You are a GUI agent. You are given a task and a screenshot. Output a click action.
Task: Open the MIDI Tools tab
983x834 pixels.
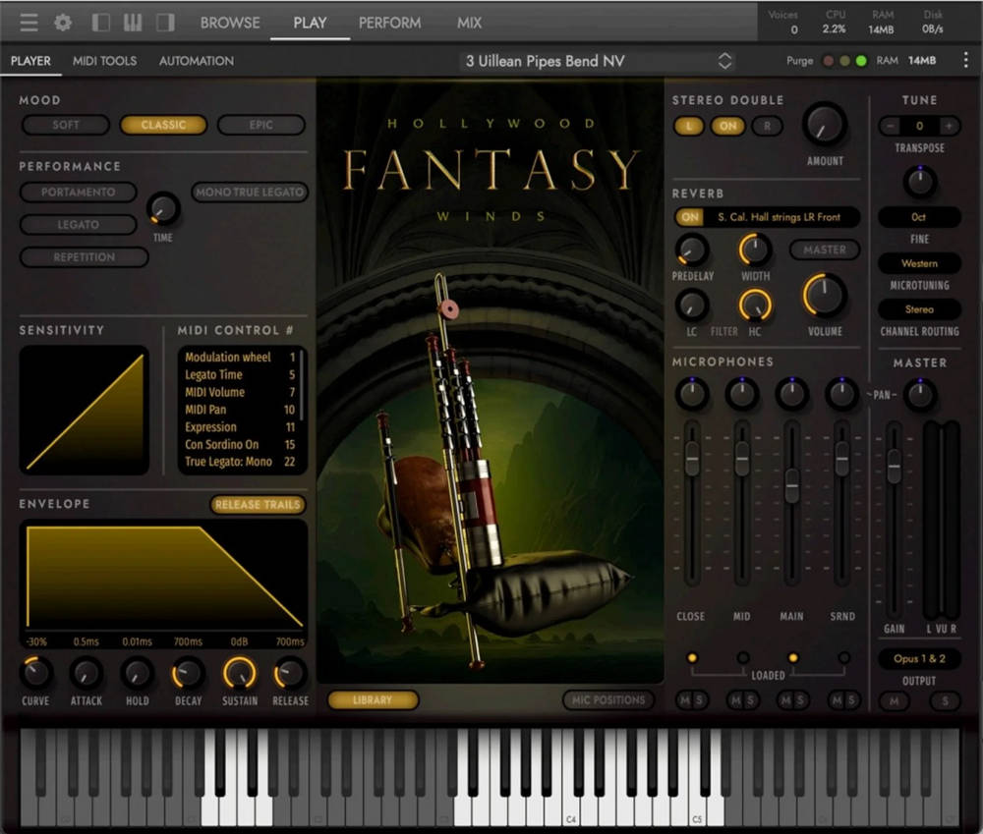pos(104,60)
